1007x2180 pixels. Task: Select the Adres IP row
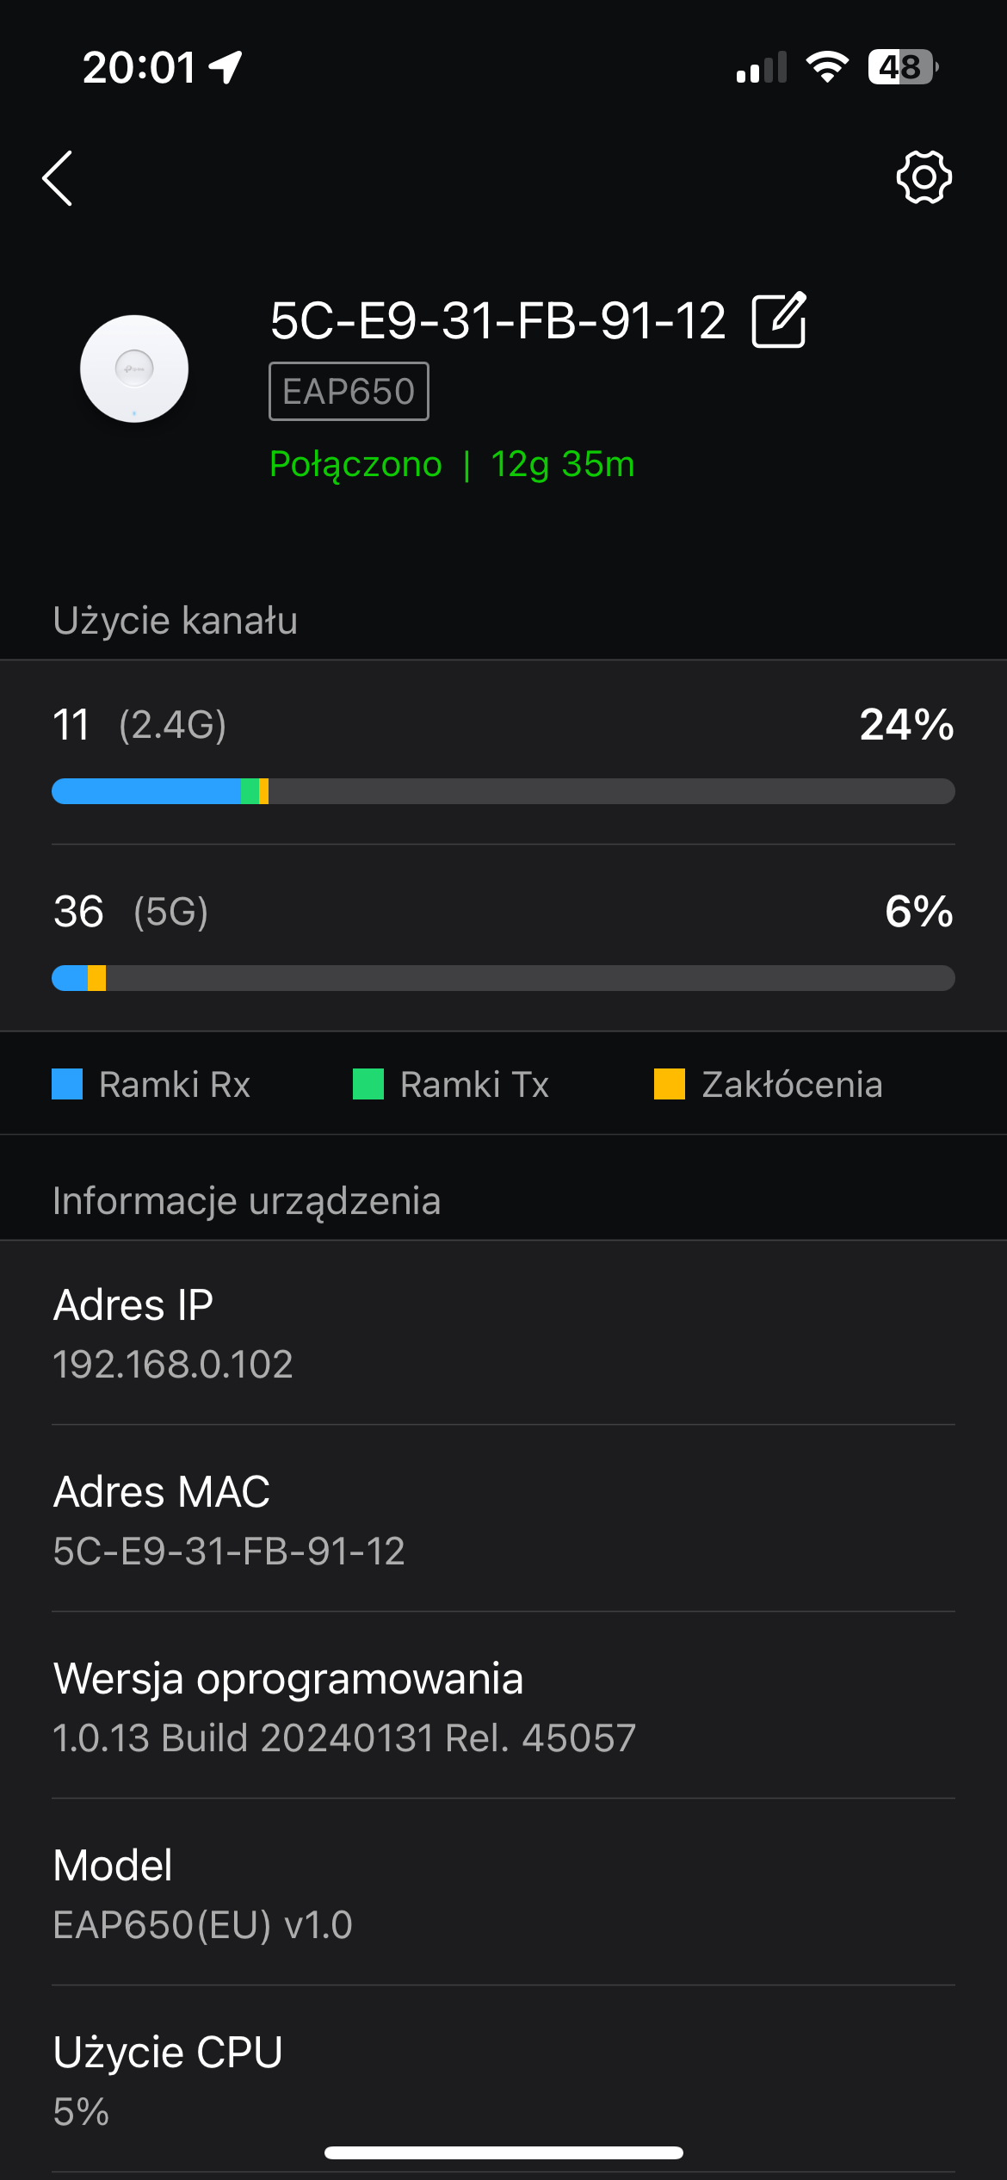click(x=504, y=1333)
